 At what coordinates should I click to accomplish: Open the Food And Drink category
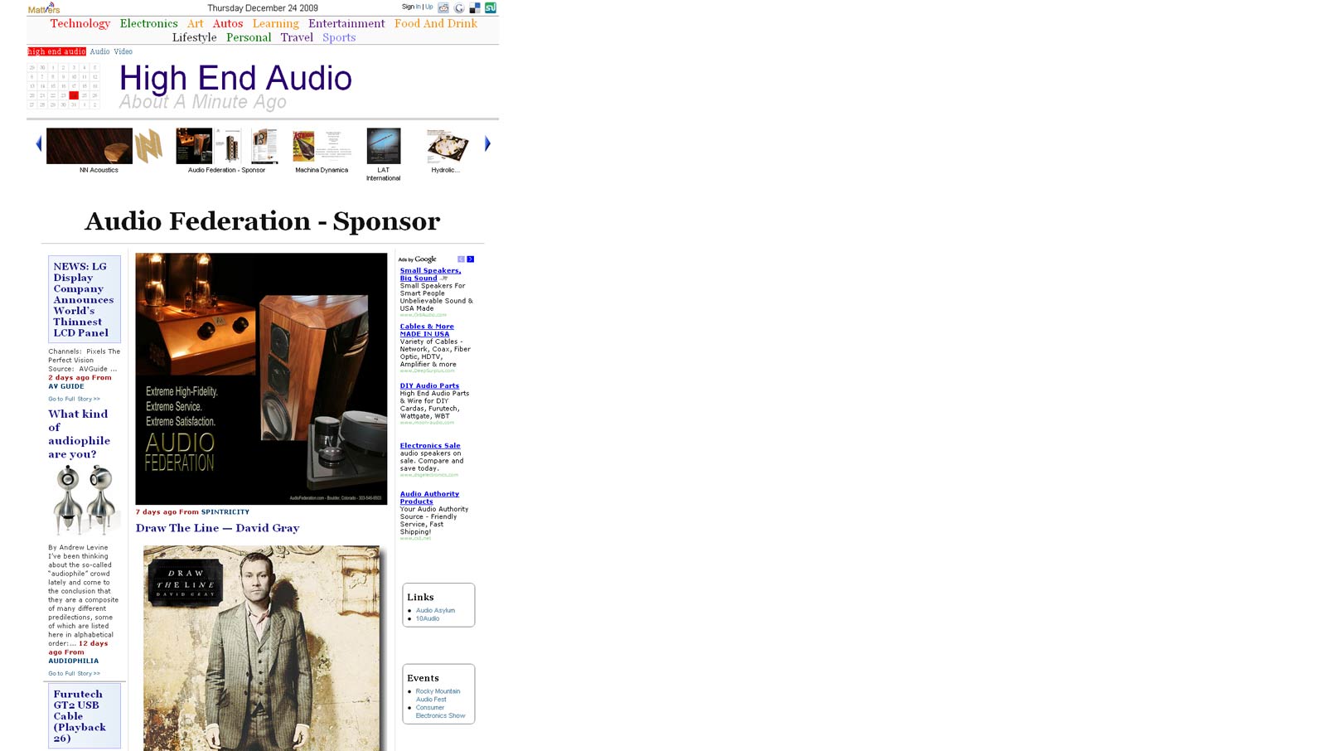[x=436, y=23]
